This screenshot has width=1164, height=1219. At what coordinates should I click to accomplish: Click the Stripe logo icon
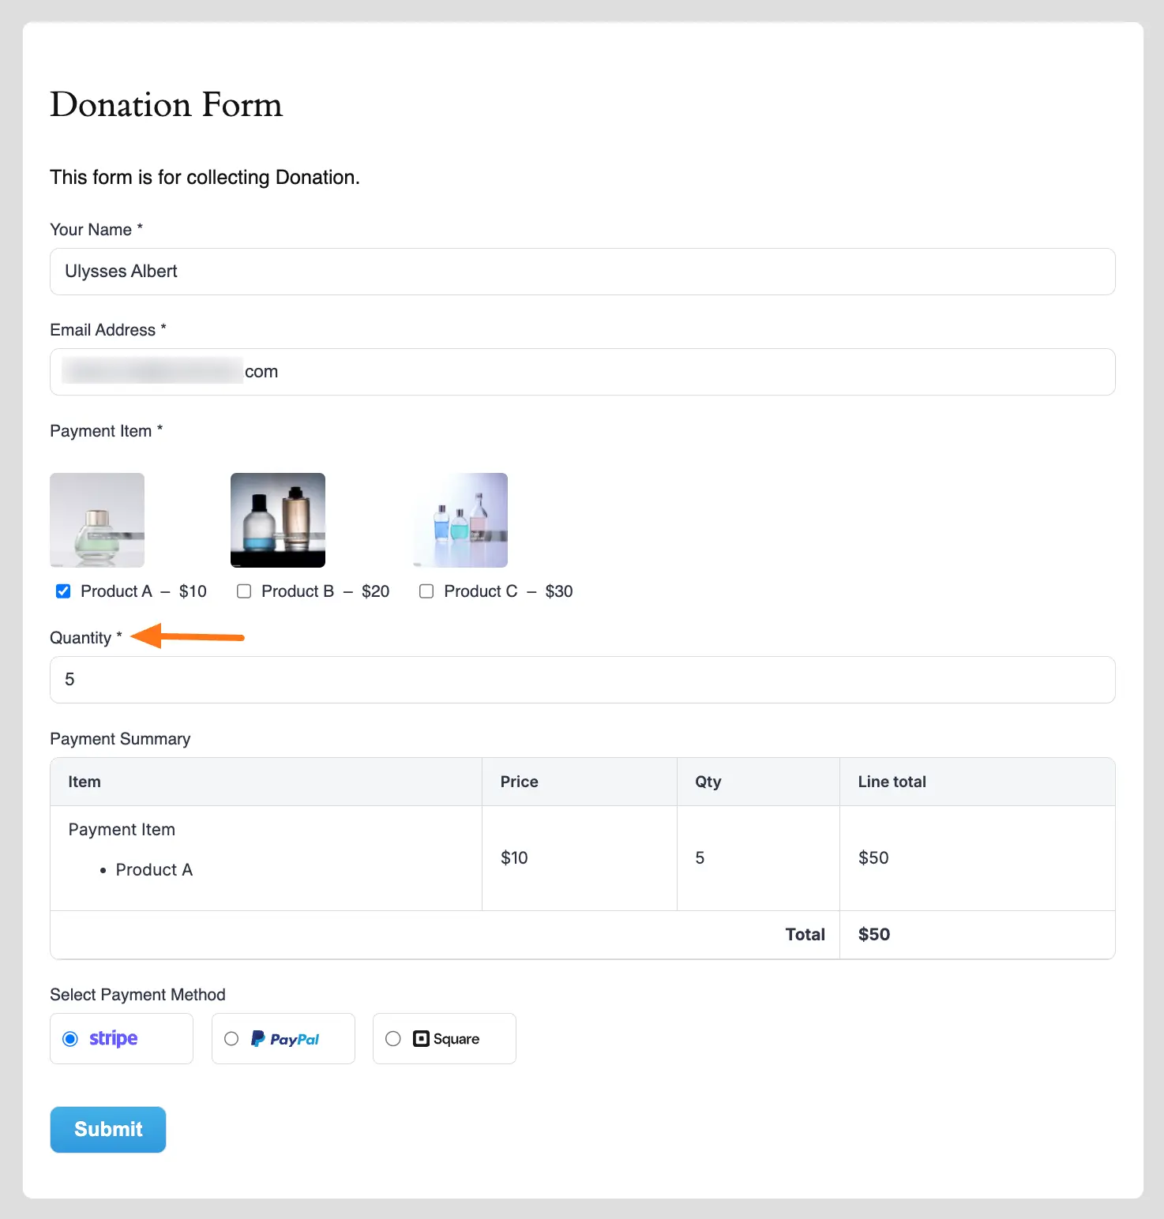coord(112,1038)
